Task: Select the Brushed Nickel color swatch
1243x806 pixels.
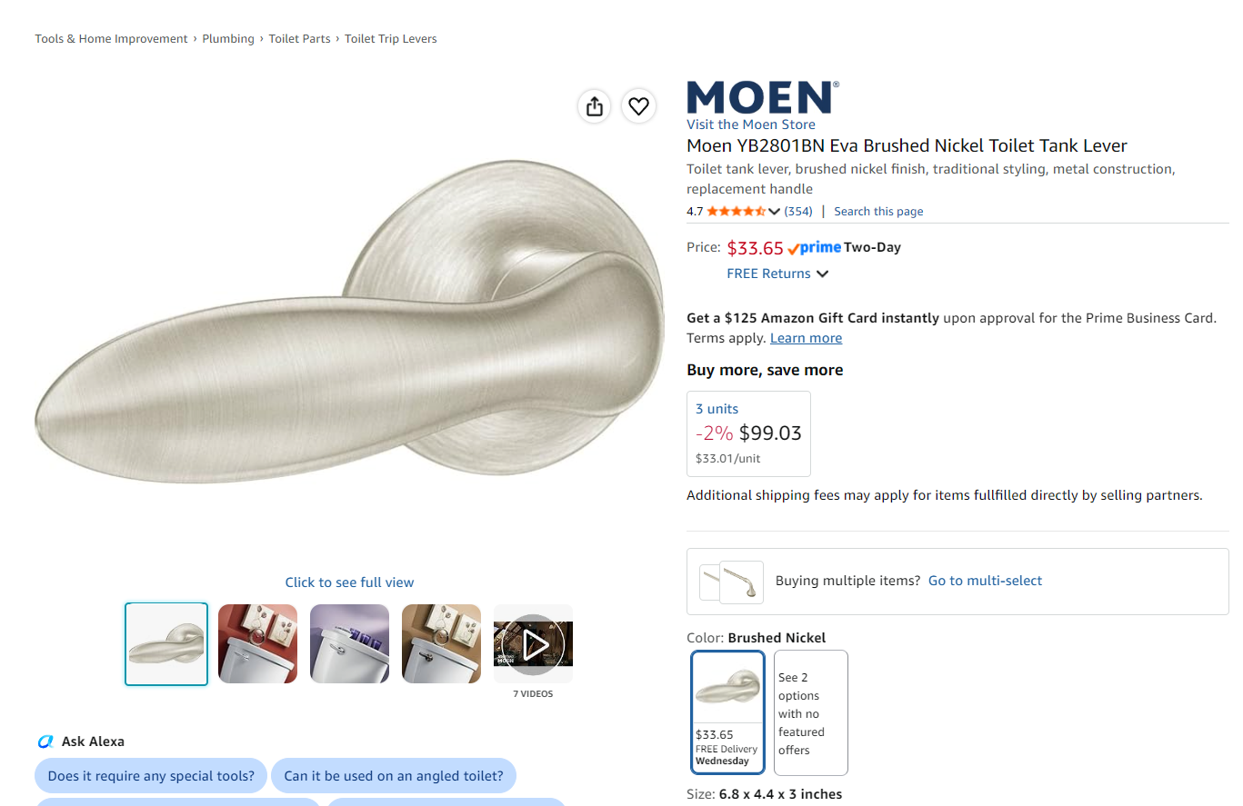Action: click(727, 711)
